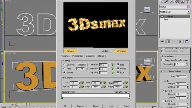Click the previous frame arrow of time slider
Screen dimensions: 192x108
1,105
